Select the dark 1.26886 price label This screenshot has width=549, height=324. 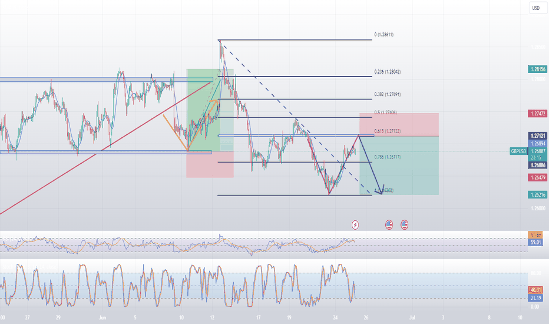click(537, 165)
